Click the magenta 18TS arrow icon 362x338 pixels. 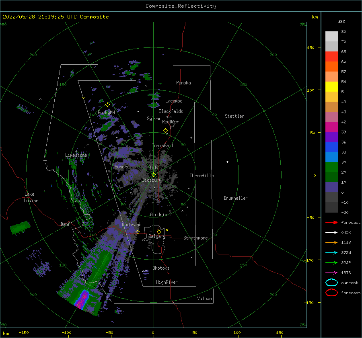point(331,273)
